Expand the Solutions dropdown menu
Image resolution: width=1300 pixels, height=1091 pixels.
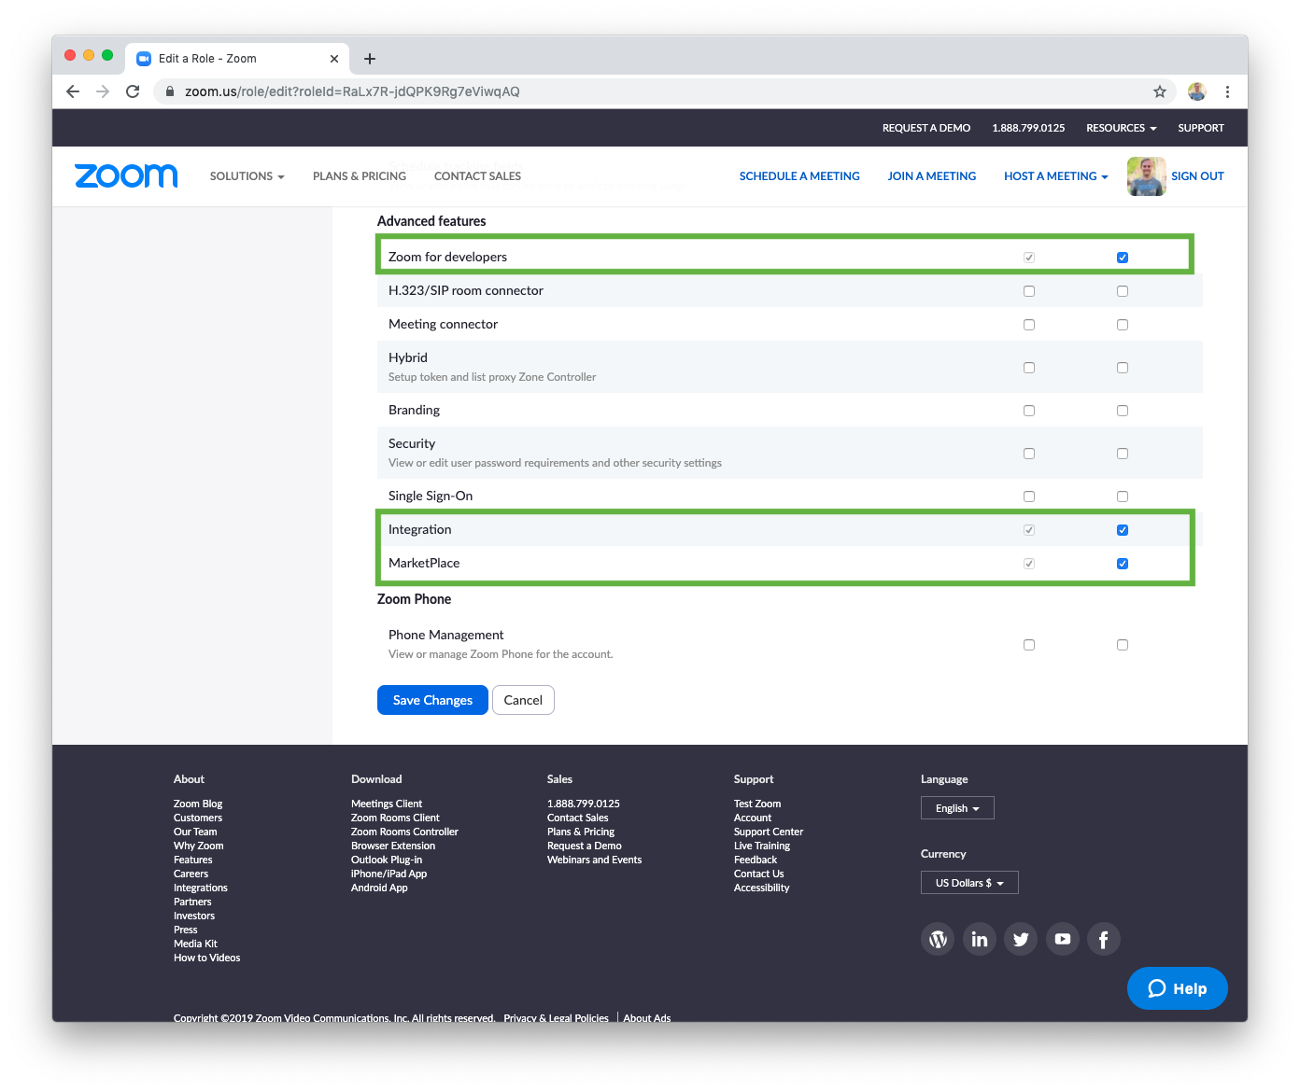click(x=247, y=176)
